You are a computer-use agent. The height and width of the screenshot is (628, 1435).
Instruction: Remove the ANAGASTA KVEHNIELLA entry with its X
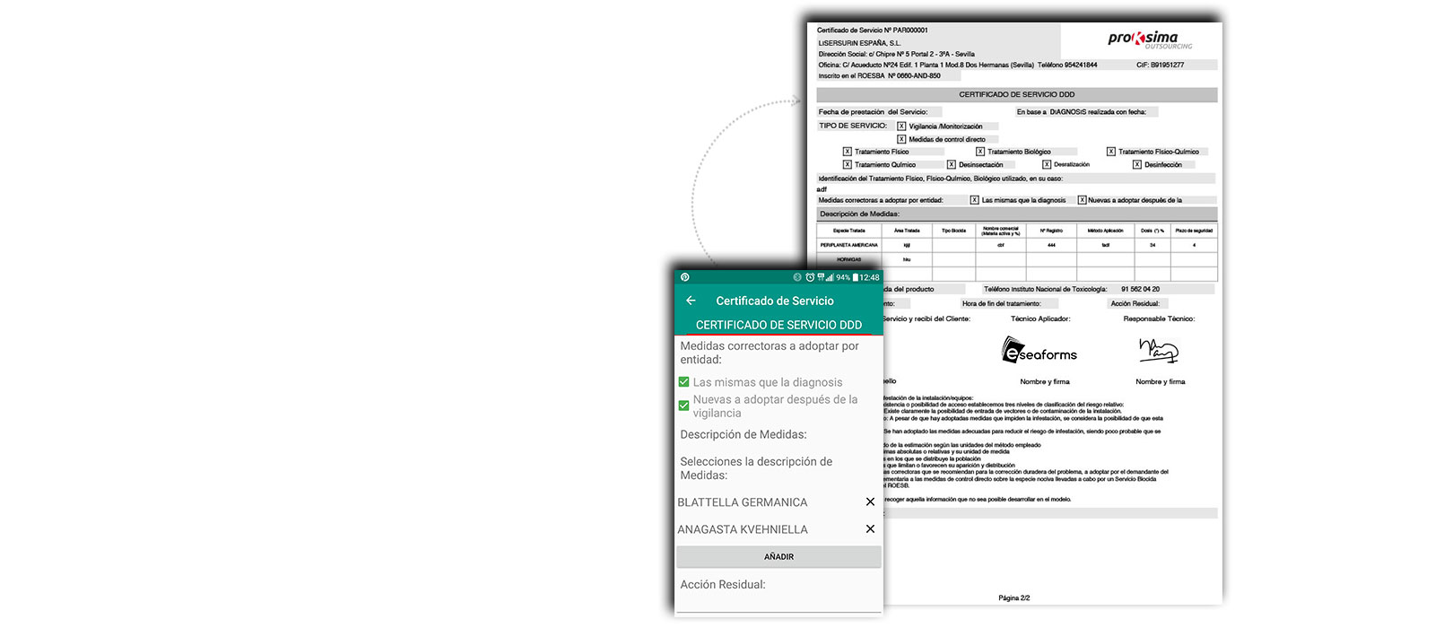click(870, 529)
